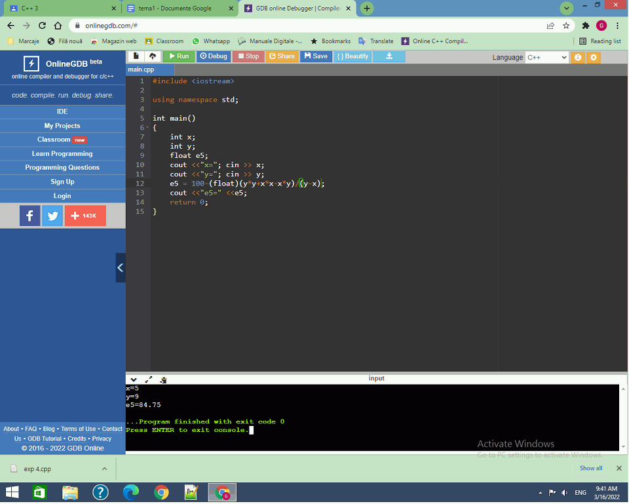Open the Language dropdown
The height and width of the screenshot is (504, 629).
[x=546, y=57]
